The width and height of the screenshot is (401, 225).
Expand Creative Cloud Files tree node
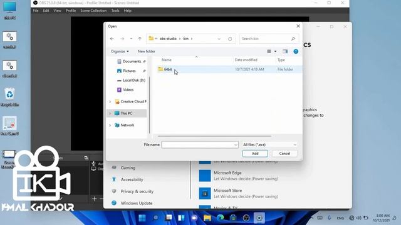[110, 101]
